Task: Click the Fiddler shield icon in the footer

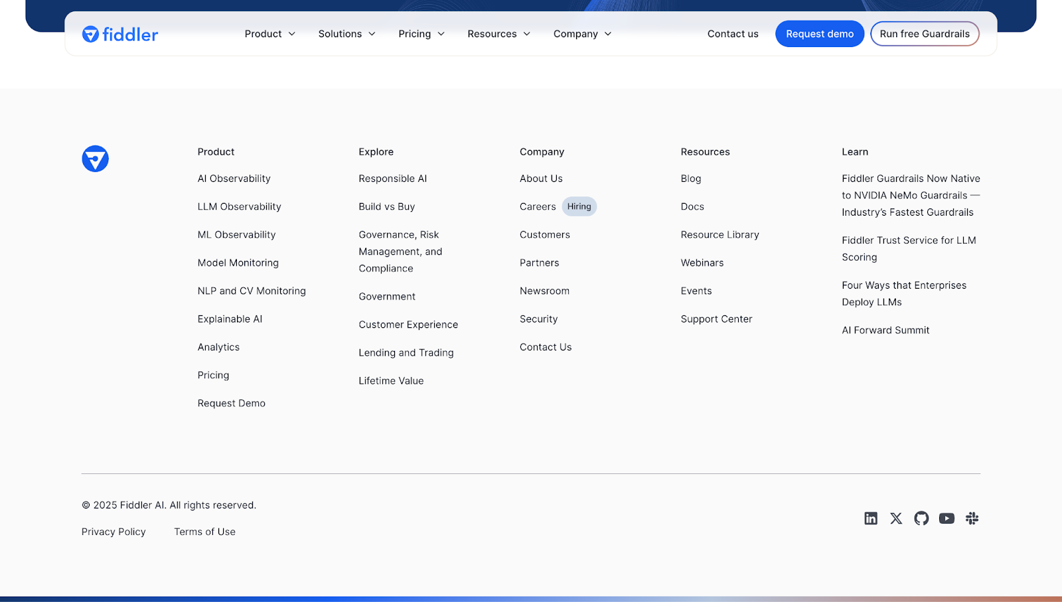Action: pos(94,159)
